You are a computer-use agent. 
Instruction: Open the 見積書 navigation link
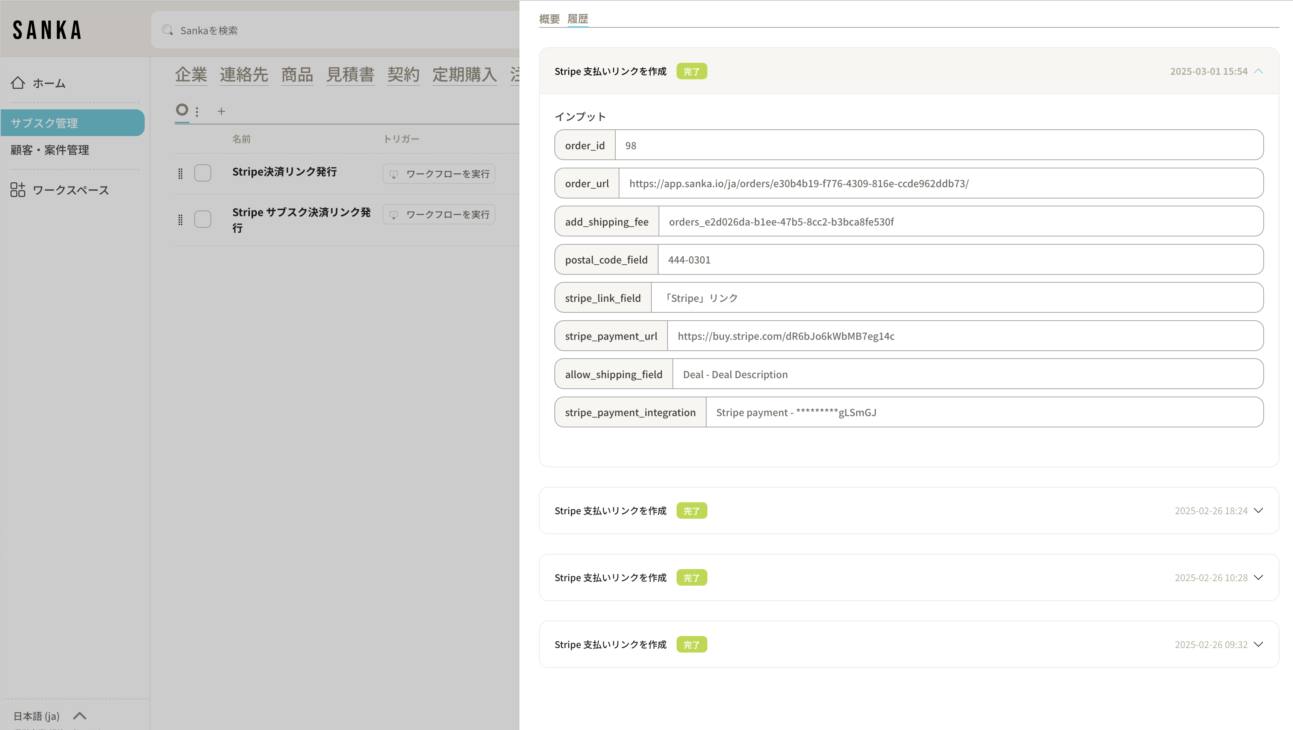[350, 75]
